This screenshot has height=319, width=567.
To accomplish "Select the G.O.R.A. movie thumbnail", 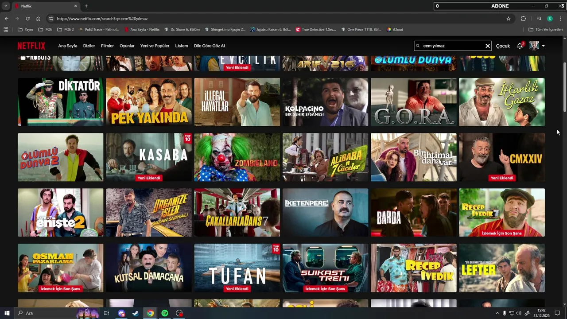I will point(414,102).
